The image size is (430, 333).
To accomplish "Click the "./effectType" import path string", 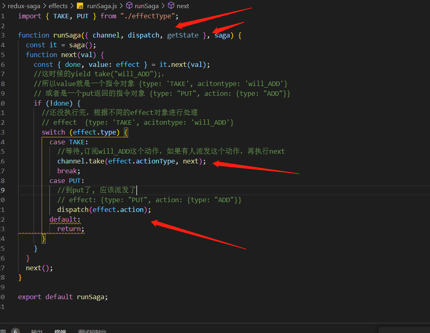I will [148, 16].
